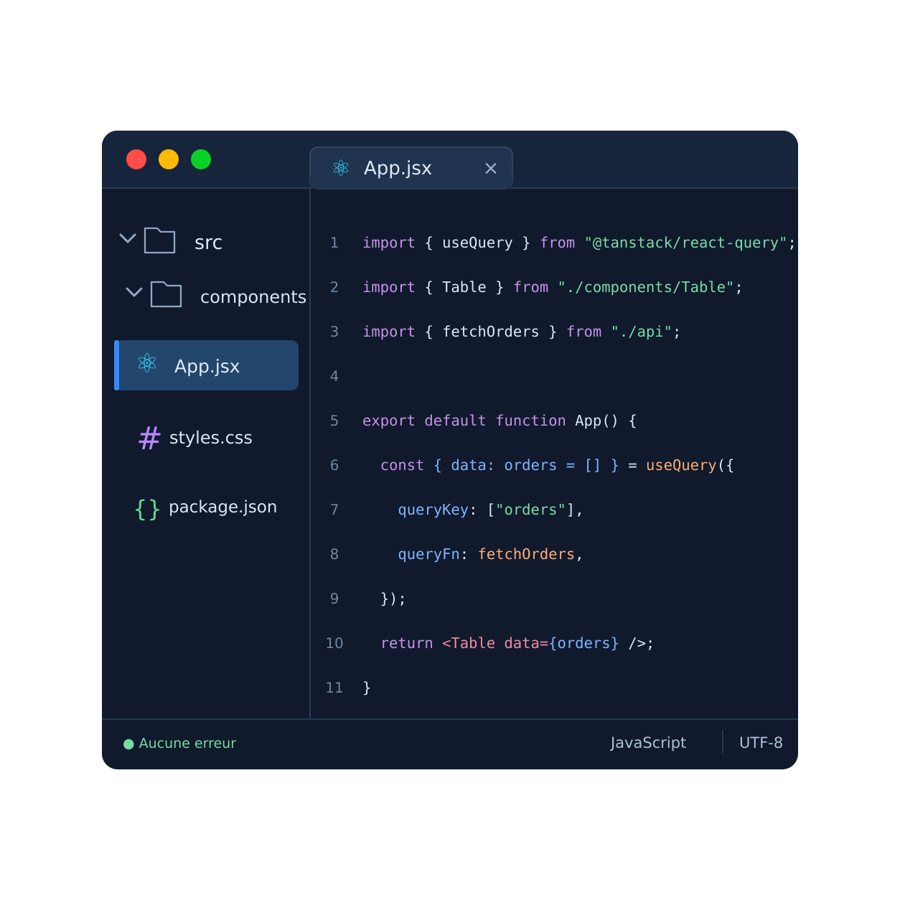Click queryKey on line 7
Screen dimensions: 900x900
pyautogui.click(x=433, y=510)
